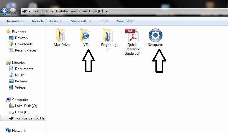
Task: Click the Videos film icon
Action: [x=11, y=87]
